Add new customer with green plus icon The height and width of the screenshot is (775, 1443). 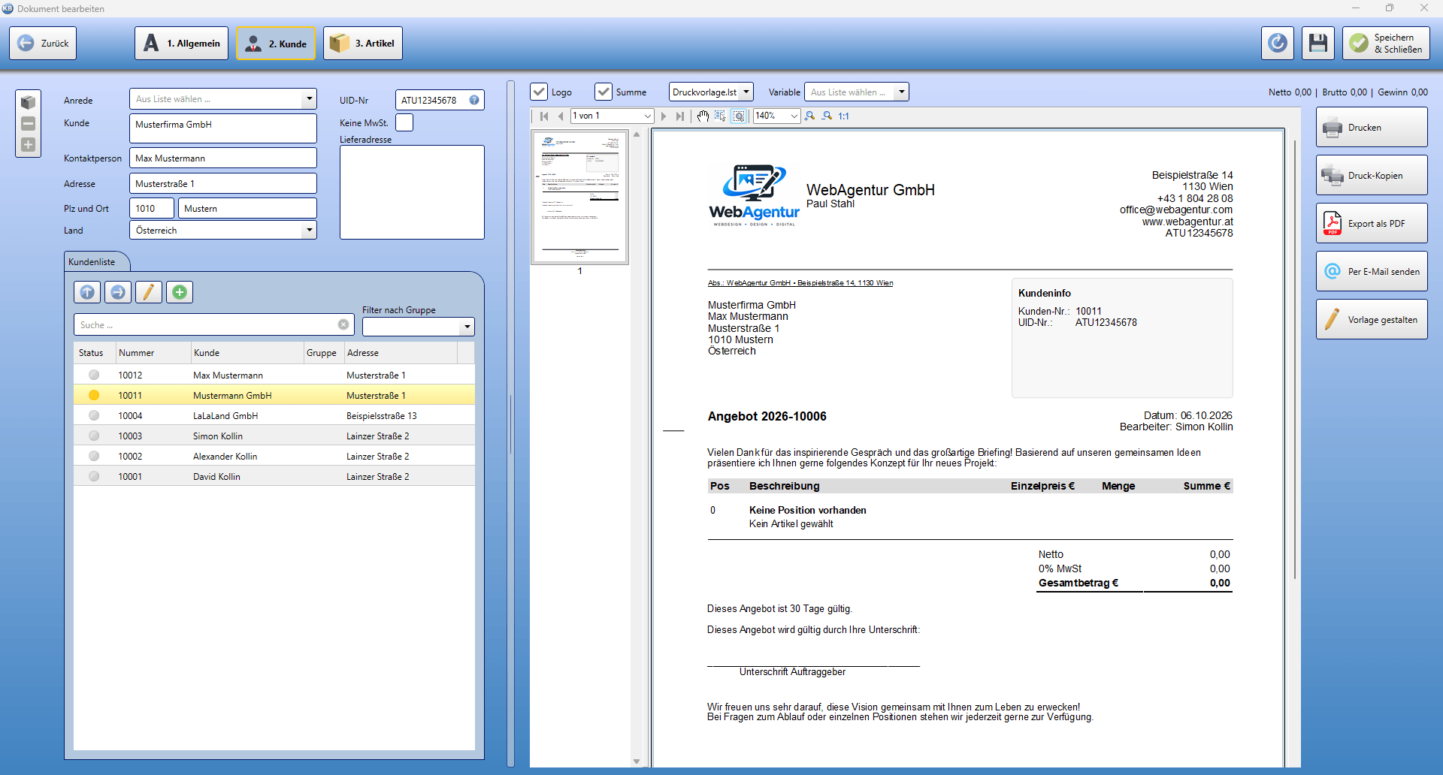(x=180, y=292)
